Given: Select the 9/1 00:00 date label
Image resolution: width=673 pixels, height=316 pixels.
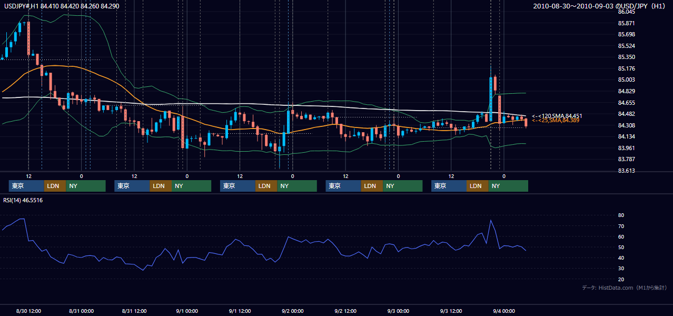Looking at the screenshot, I should 187,311.
